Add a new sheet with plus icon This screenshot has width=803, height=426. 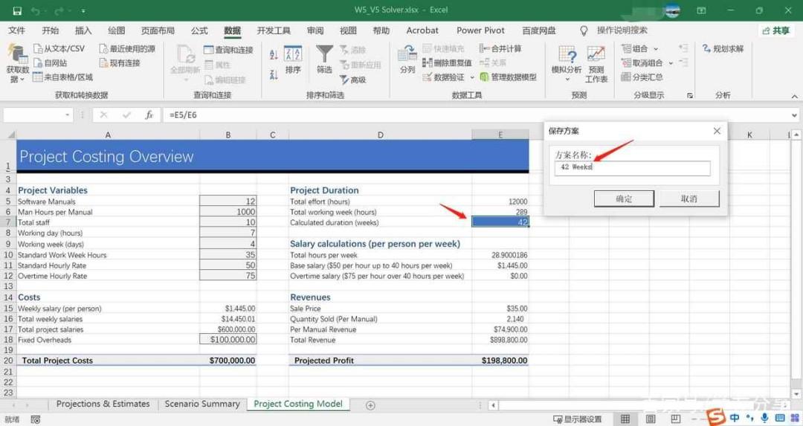[370, 405]
